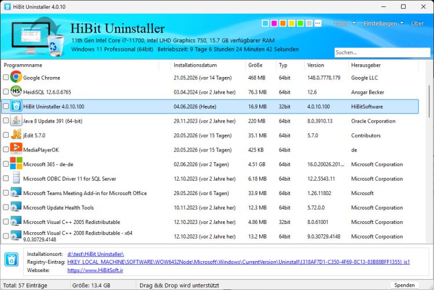Click 'Größe: 13.4 GB' in status bar
Screen dimensions: 434x290
click(91, 285)
